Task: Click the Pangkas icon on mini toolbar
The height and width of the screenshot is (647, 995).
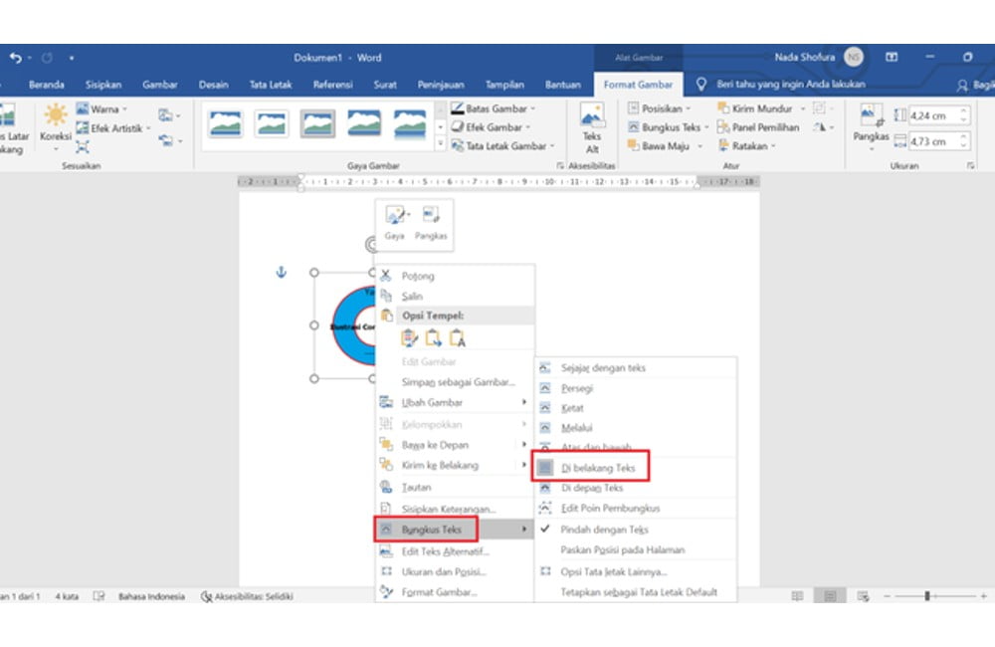Action: click(431, 223)
